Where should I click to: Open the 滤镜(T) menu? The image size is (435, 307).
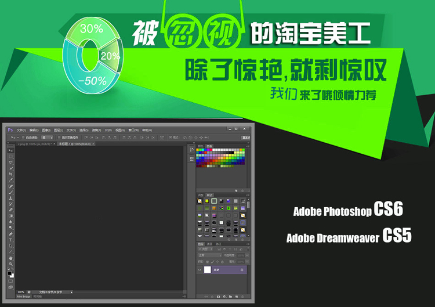[x=96, y=130]
